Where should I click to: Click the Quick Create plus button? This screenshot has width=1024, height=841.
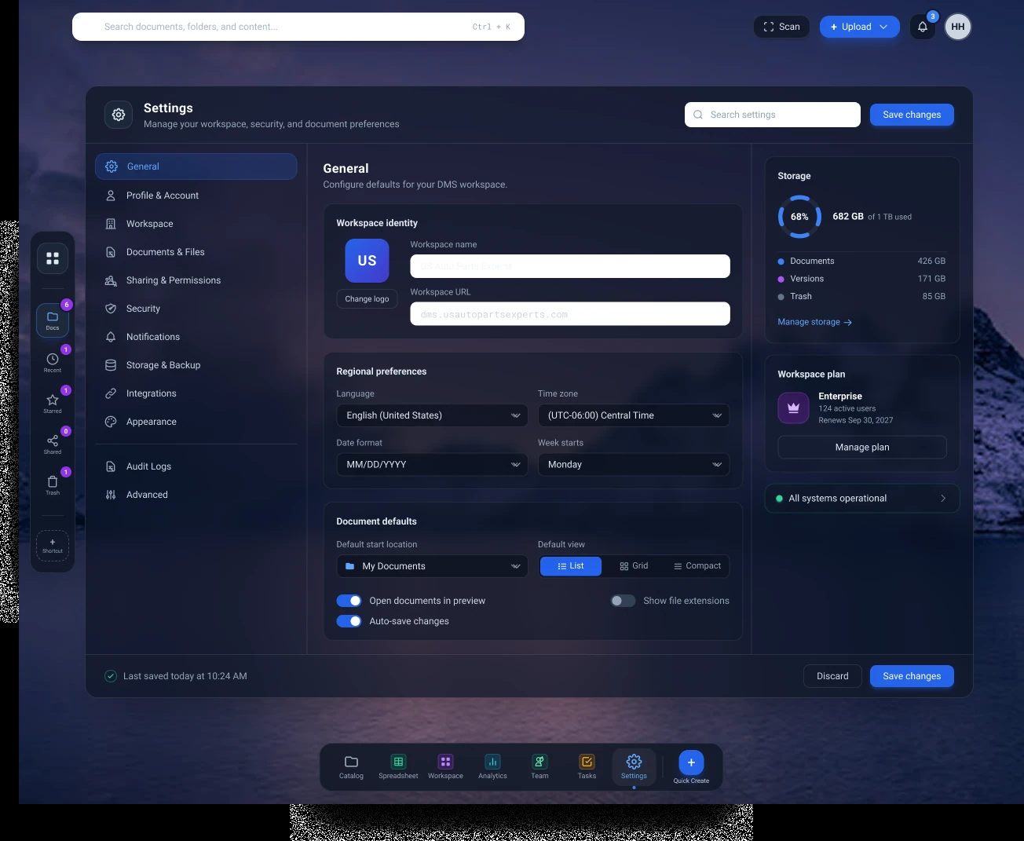coord(691,762)
